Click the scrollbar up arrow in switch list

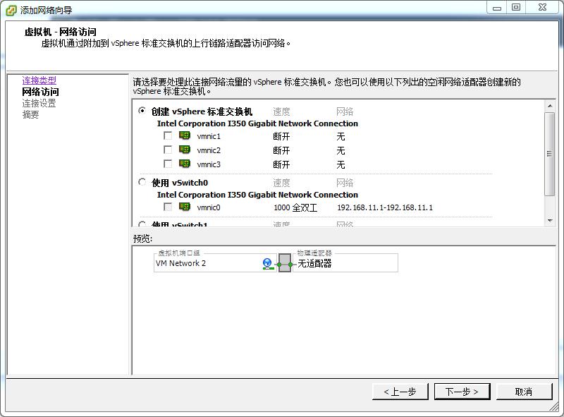pyautogui.click(x=550, y=106)
